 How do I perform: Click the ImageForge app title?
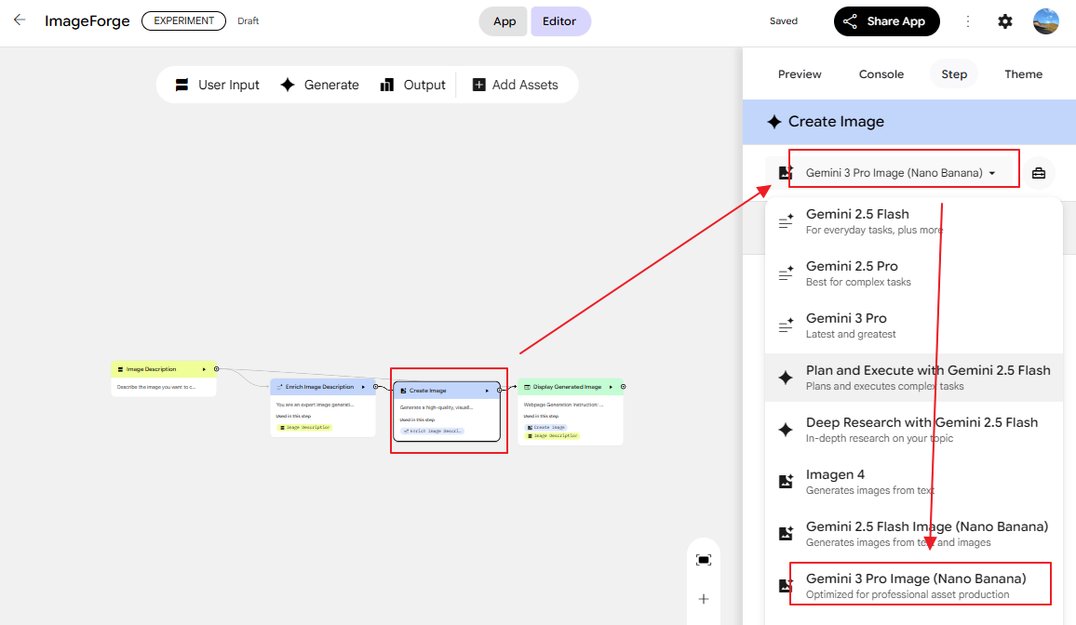coord(87,21)
